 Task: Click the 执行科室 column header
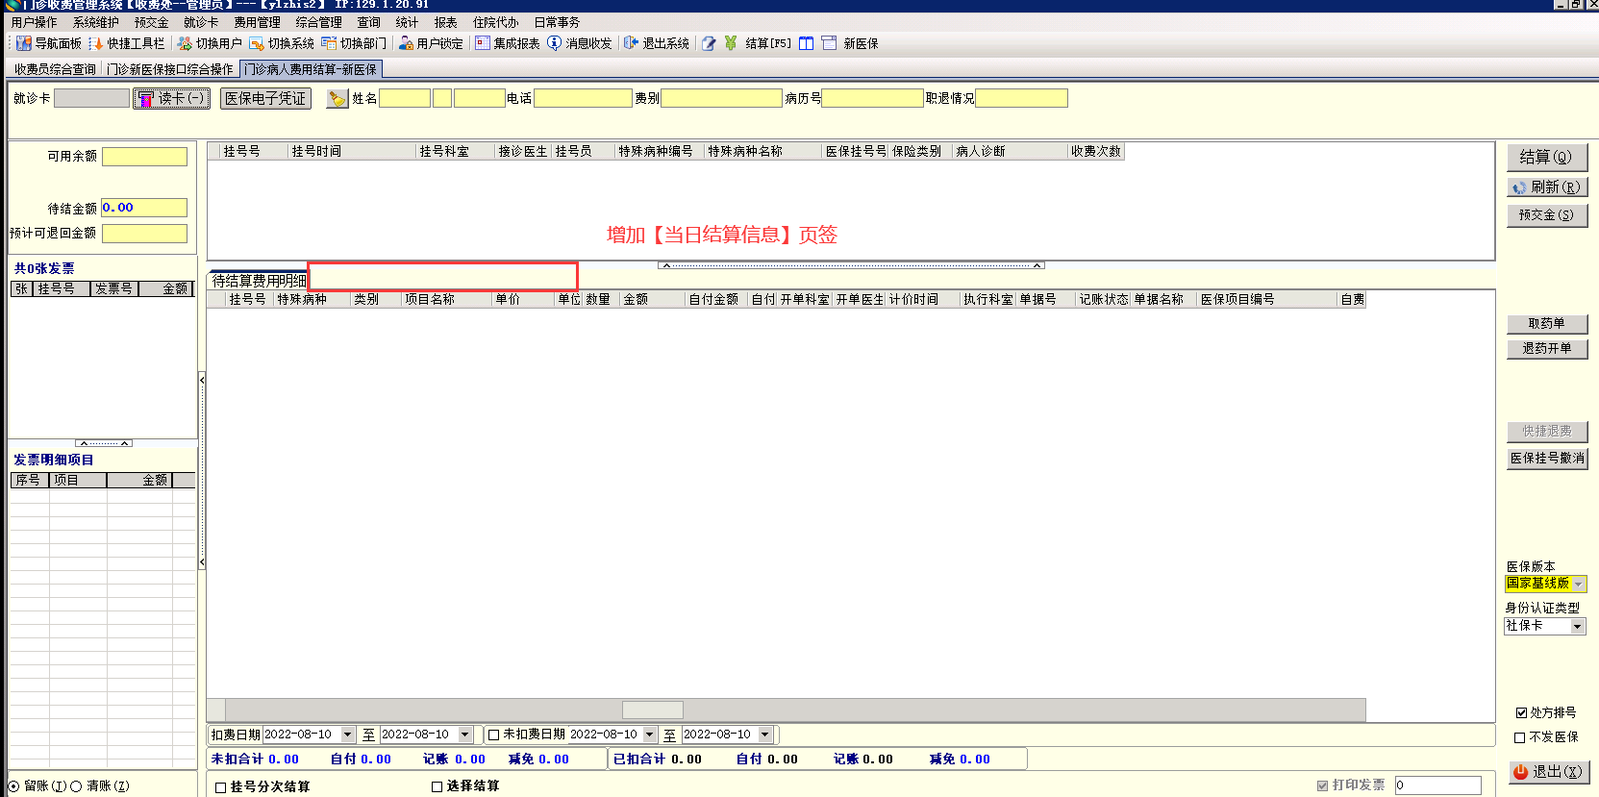coord(988,299)
